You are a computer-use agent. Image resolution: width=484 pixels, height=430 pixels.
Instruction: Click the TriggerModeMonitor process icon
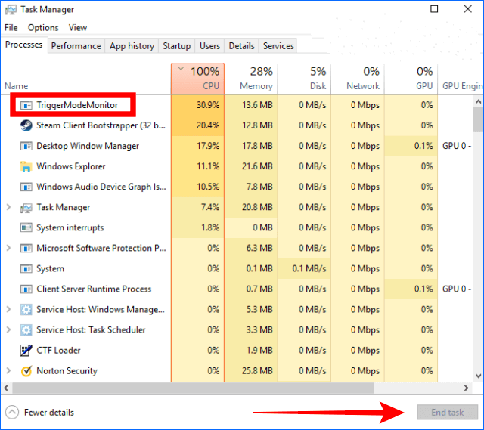[26, 106]
